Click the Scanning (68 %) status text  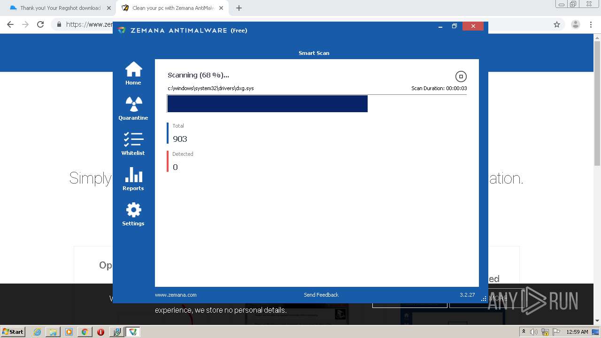click(198, 75)
